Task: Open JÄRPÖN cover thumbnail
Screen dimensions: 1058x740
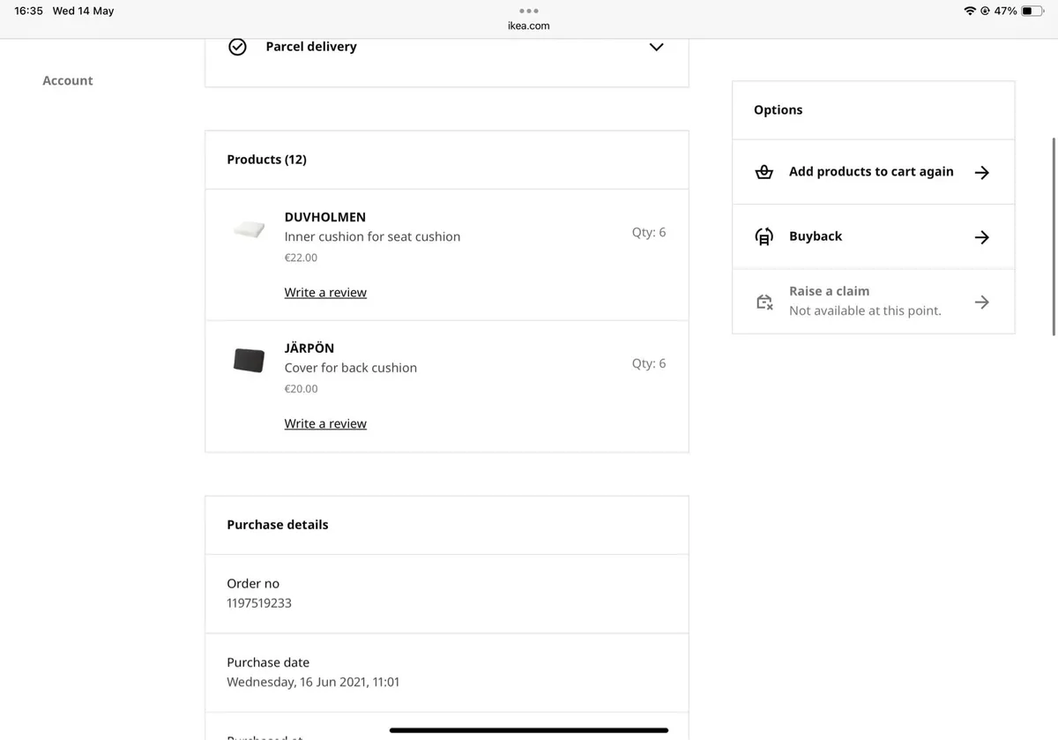Action: 249,360
